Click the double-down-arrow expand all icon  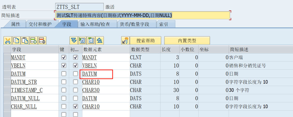click(x=74, y=40)
